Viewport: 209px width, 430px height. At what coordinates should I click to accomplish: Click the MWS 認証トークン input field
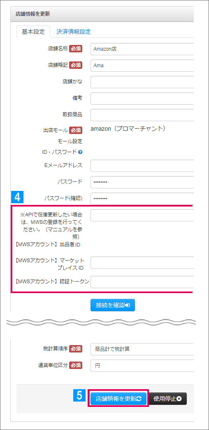pos(142,282)
